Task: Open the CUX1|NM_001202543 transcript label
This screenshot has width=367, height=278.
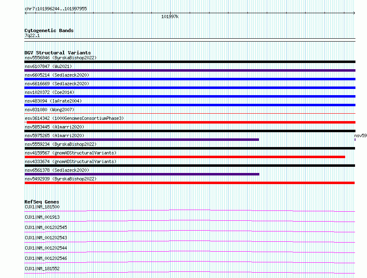Action: (46, 238)
